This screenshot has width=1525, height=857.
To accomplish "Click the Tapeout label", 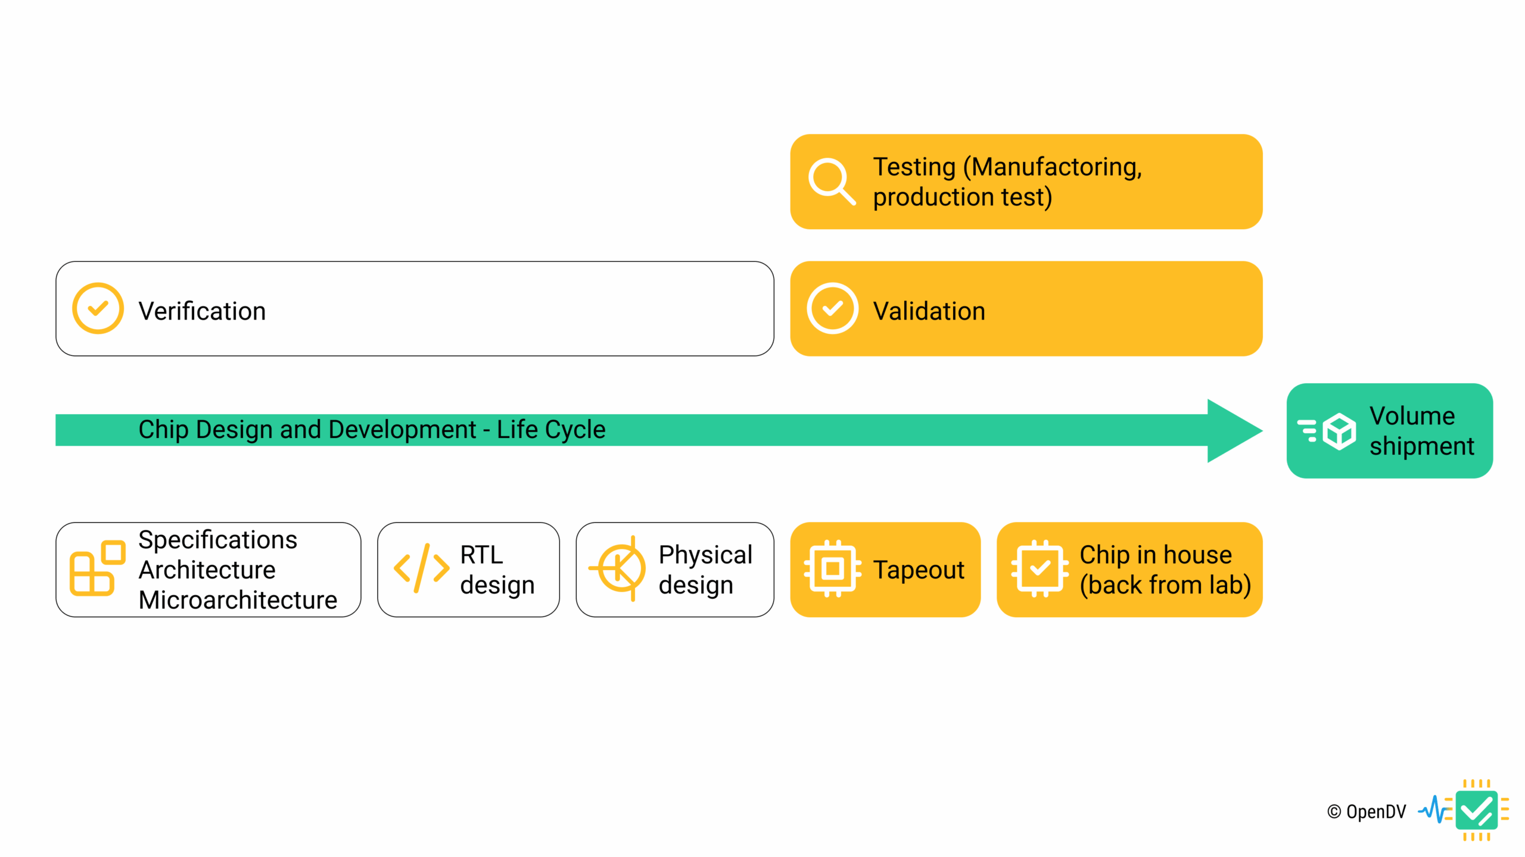I will coord(918,570).
